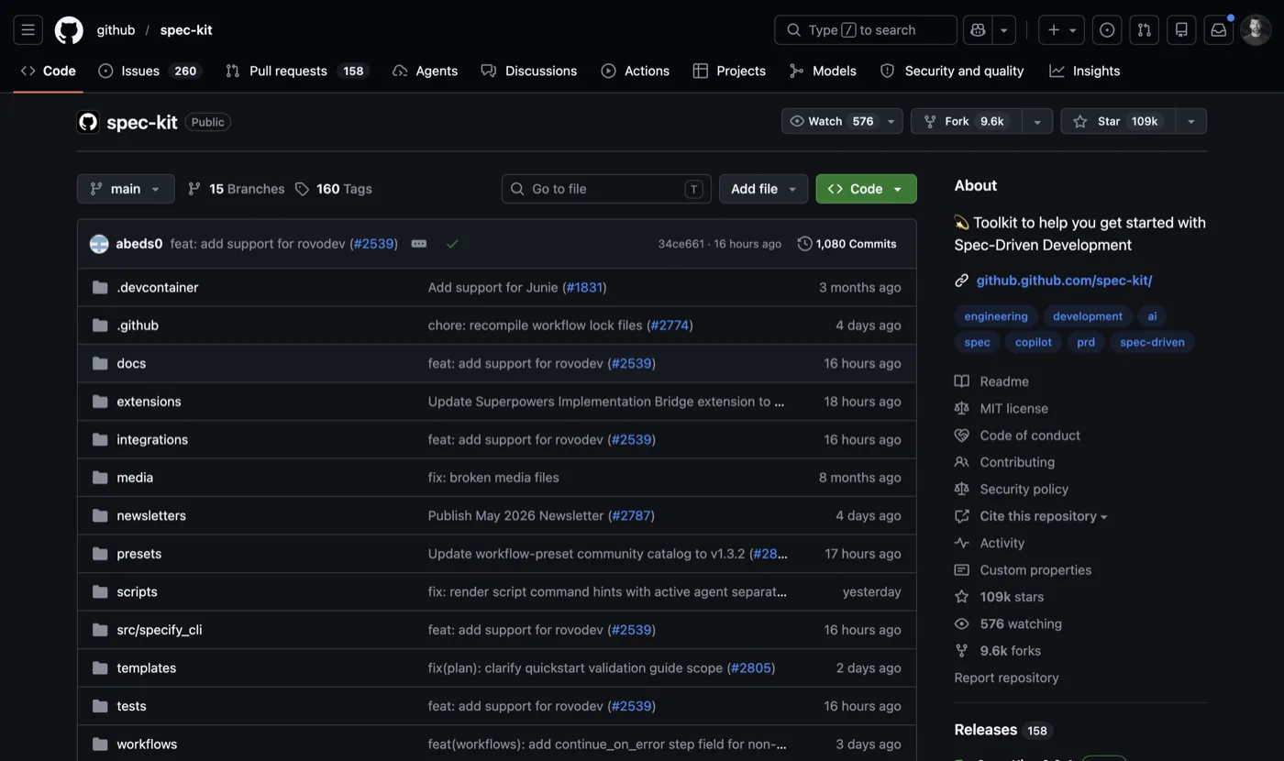This screenshot has height=761, width=1284.
Task: Click the folder icon for docs
Action: [100, 364]
